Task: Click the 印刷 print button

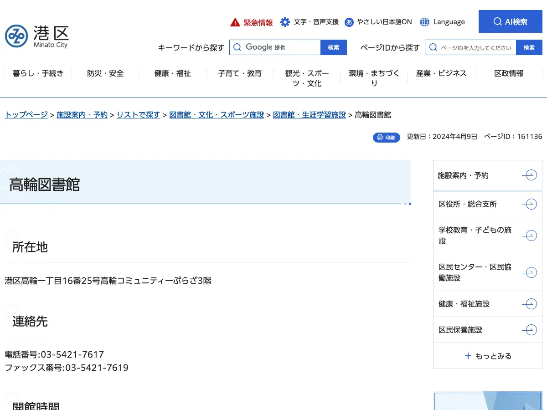Action: [x=387, y=137]
